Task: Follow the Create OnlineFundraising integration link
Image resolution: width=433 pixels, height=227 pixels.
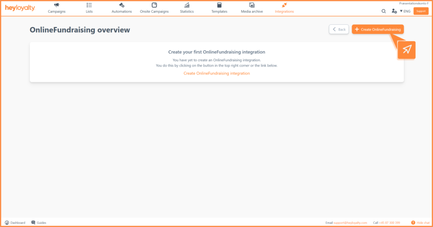Action: [216, 73]
